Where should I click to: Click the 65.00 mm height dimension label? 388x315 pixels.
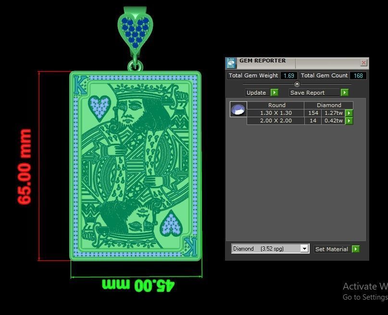pos(25,167)
